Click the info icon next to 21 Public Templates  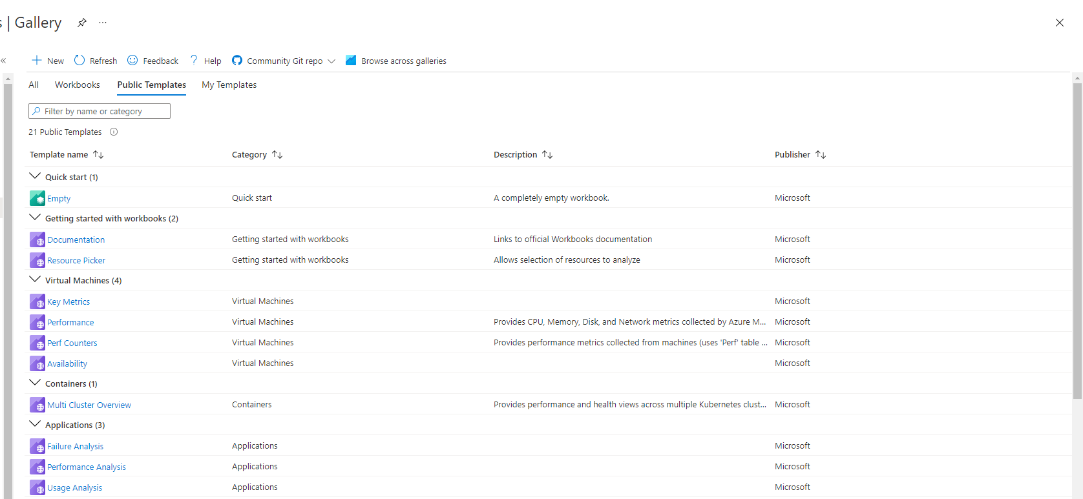pyautogui.click(x=114, y=132)
